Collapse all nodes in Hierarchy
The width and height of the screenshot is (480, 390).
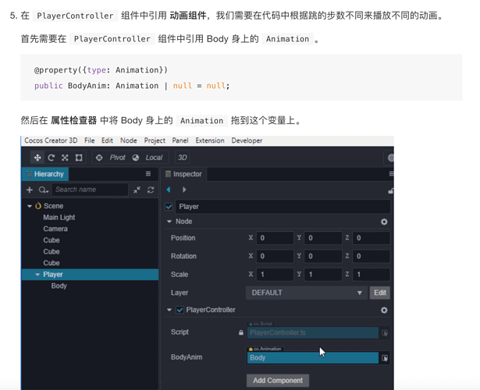(137, 190)
